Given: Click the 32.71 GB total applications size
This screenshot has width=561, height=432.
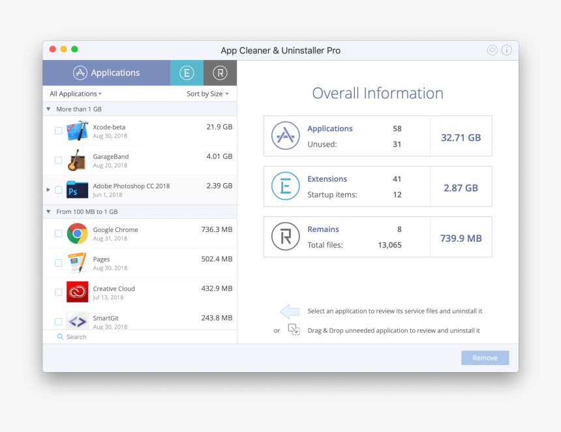Looking at the screenshot, I should click(461, 137).
